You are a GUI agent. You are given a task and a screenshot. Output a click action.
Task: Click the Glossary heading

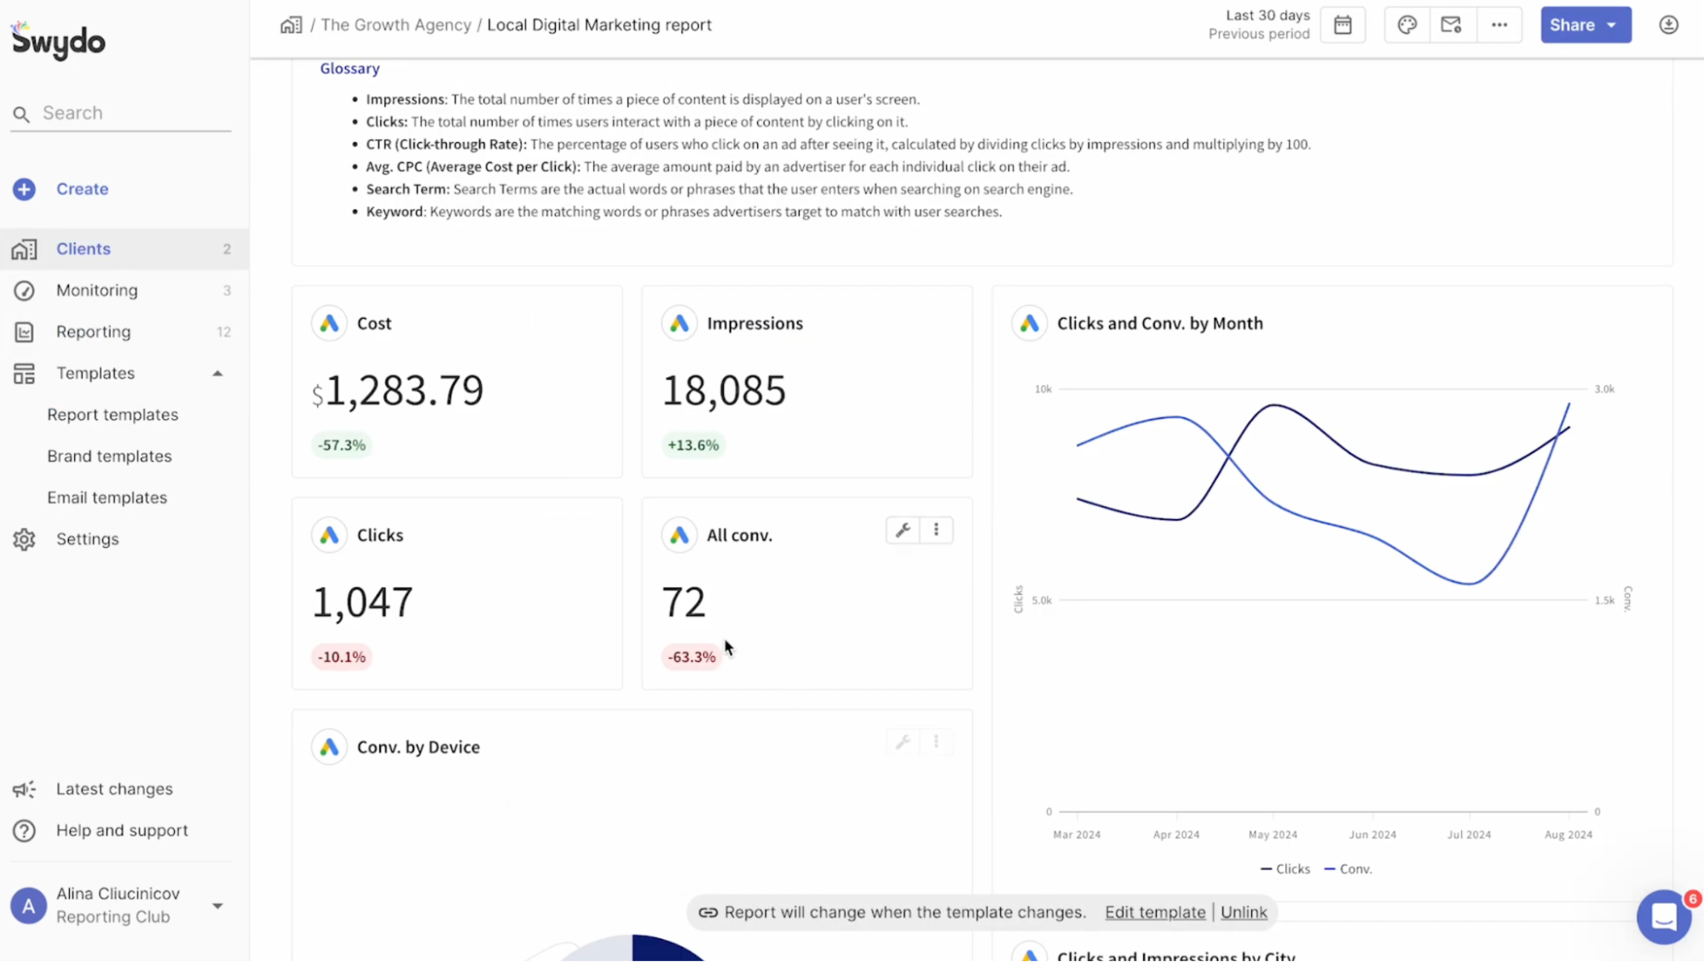(349, 68)
